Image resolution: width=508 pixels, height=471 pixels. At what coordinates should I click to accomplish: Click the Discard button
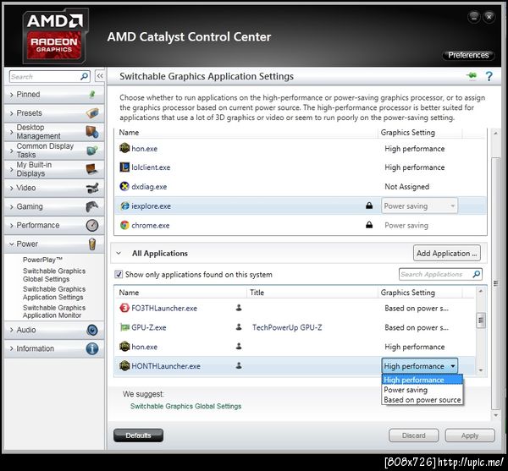(x=414, y=435)
